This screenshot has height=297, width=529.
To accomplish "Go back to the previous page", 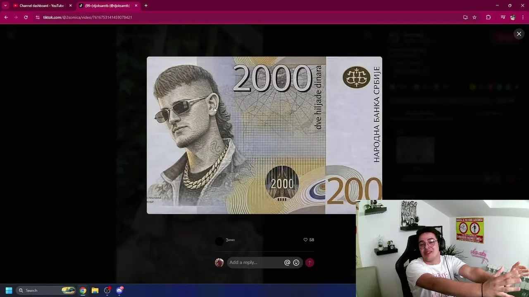I will (x=6, y=17).
